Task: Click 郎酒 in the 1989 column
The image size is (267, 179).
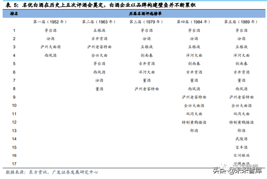Action: [x=241, y=131]
